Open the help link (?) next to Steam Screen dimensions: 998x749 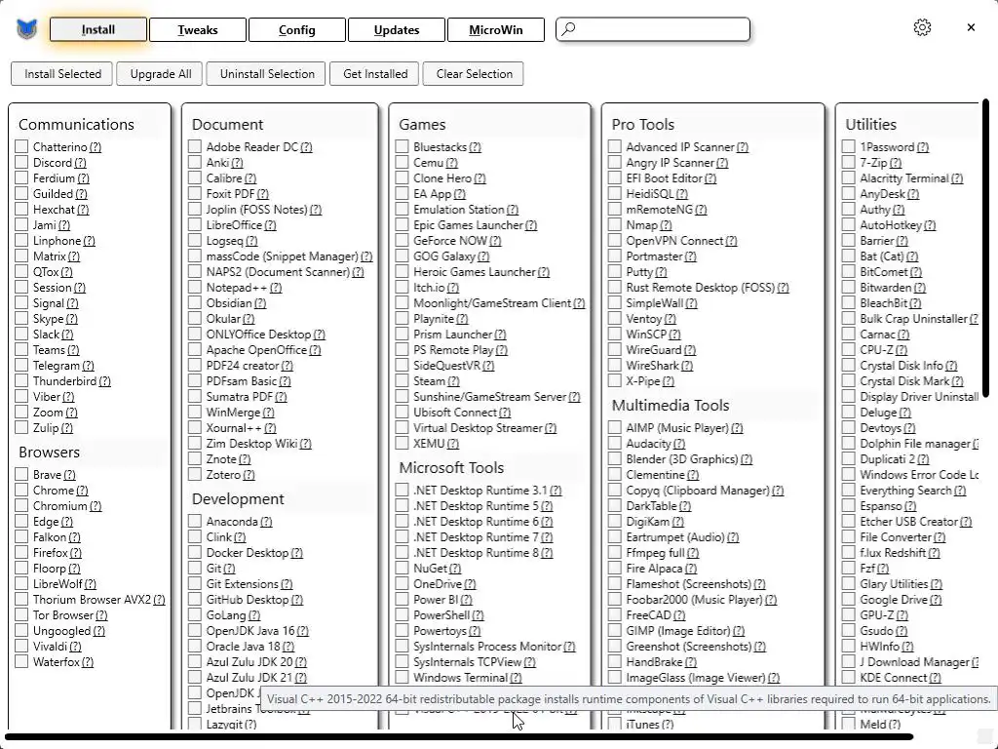[x=453, y=381]
